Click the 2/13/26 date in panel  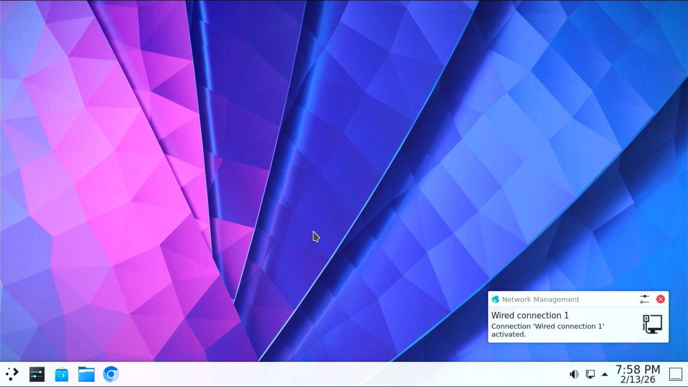tap(637, 379)
